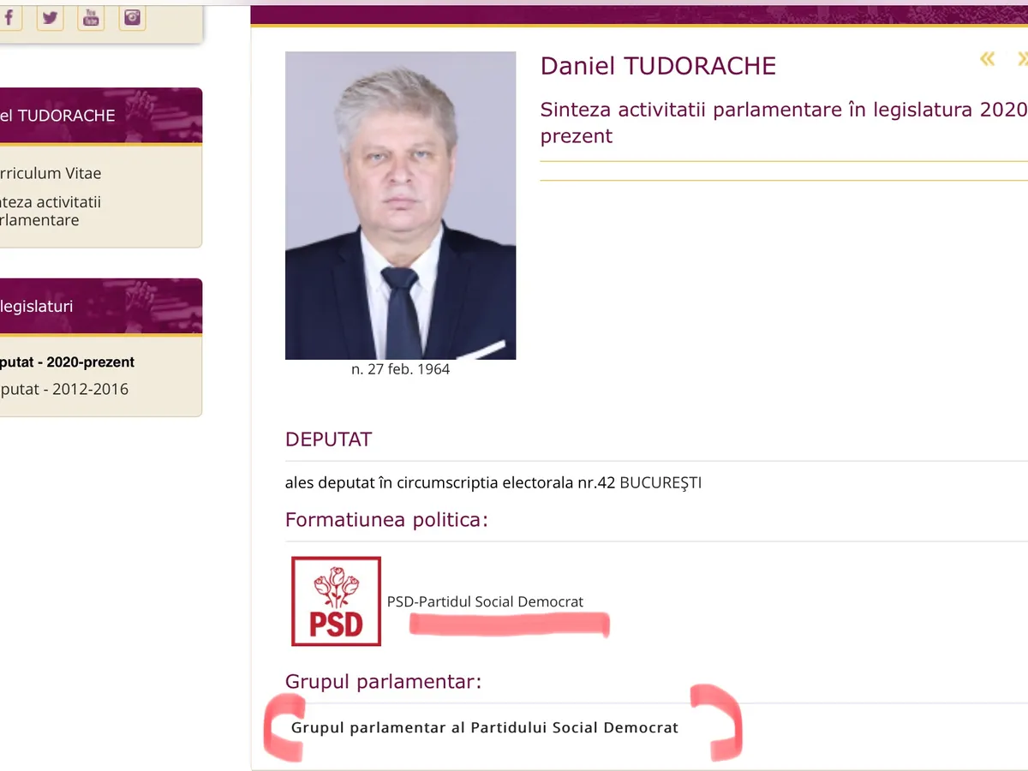The width and height of the screenshot is (1028, 771).
Task: Open Grupul parlamentar al Partidului Social Democrat
Action: click(485, 728)
